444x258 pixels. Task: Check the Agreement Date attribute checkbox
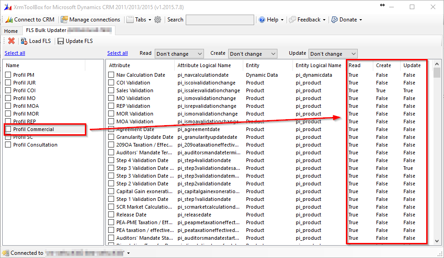pos(111,129)
